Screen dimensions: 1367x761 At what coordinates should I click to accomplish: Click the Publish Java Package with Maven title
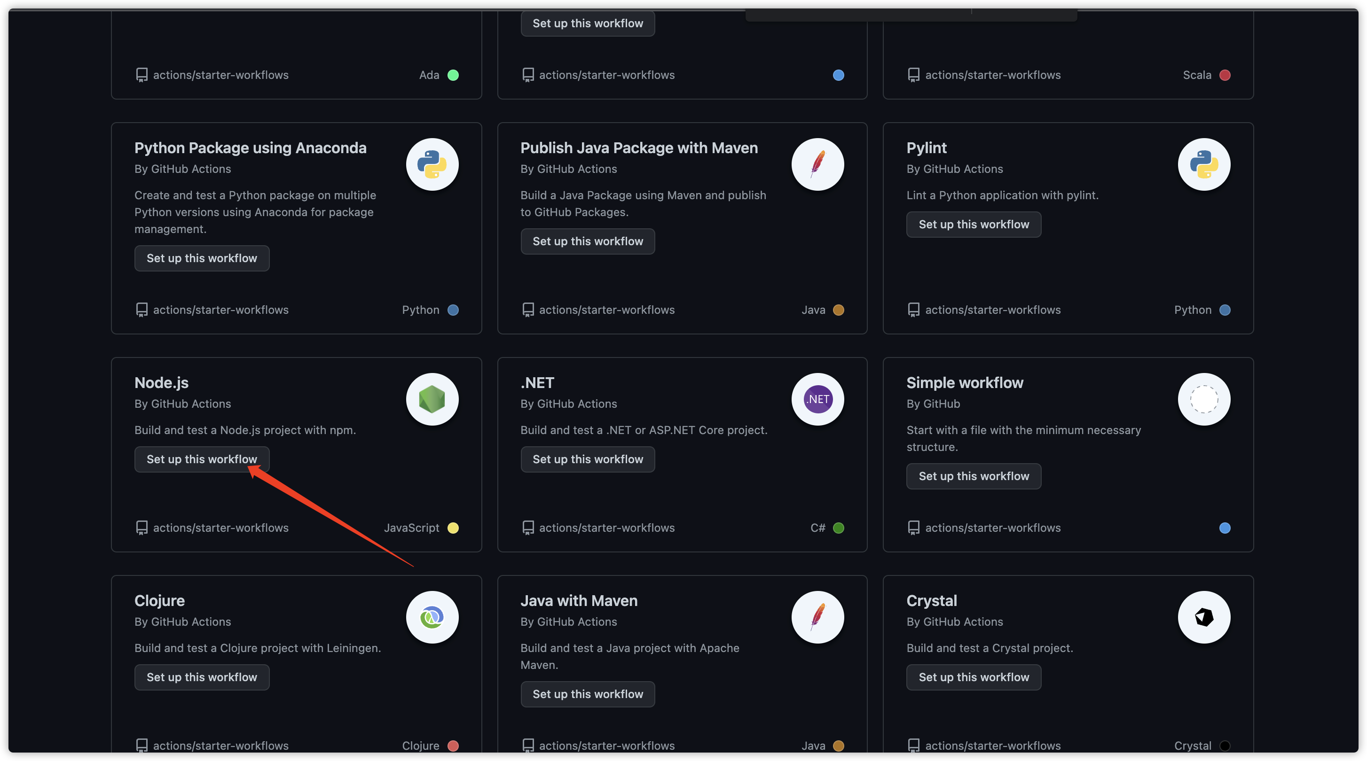point(639,148)
